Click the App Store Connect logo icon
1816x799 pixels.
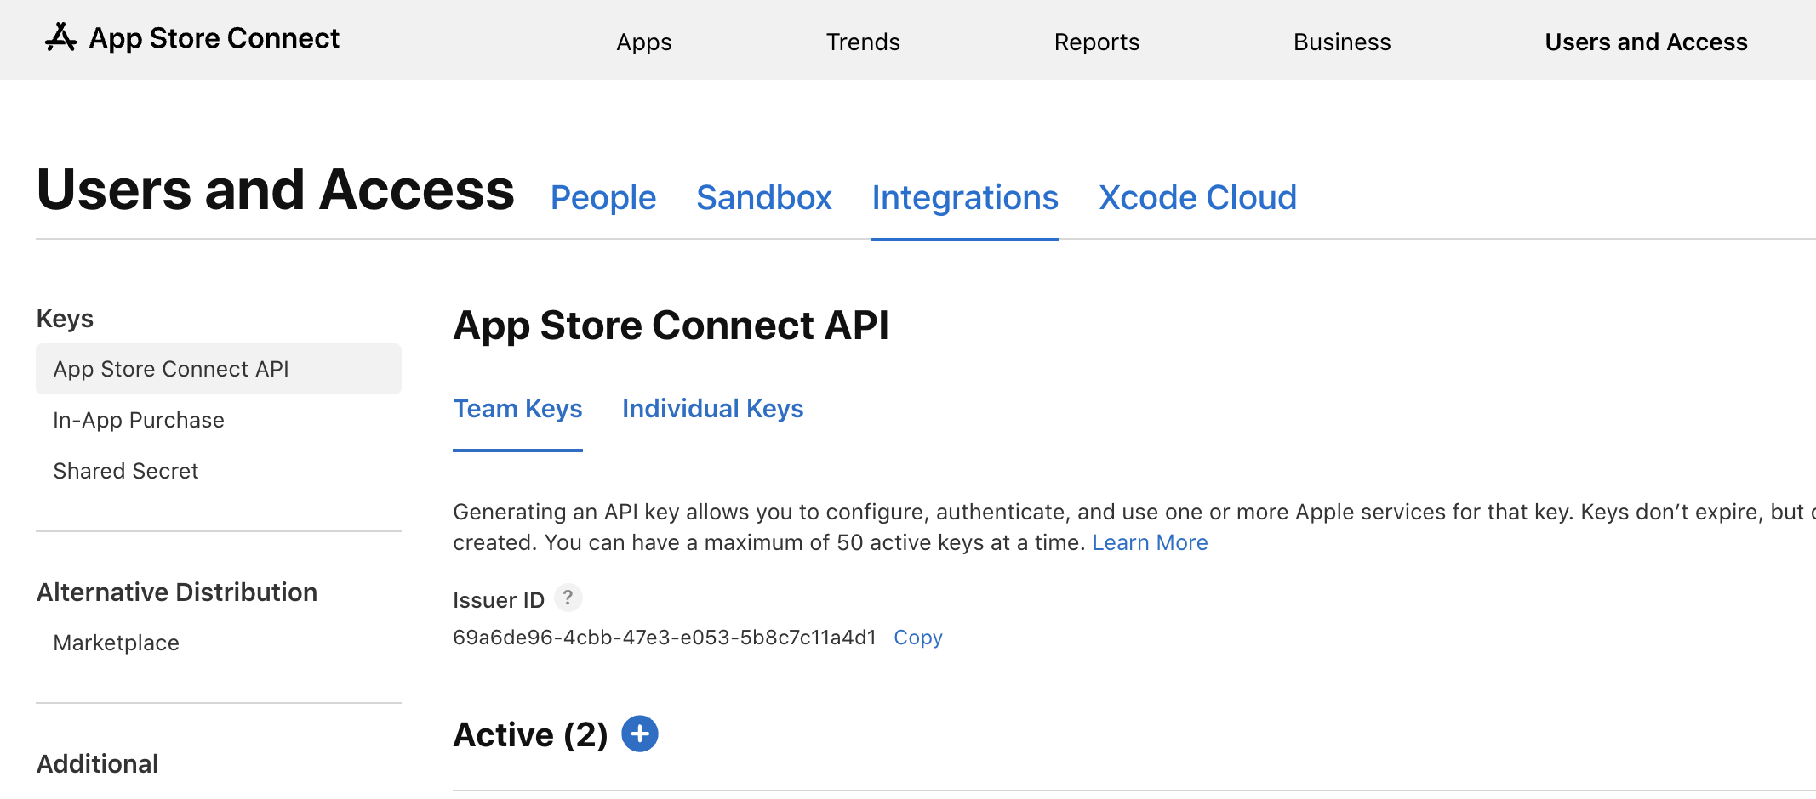(x=60, y=38)
